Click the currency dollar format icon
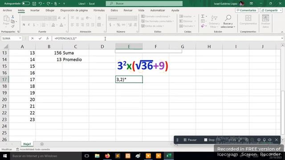Screen dimensions: 285x160 [110, 25]
